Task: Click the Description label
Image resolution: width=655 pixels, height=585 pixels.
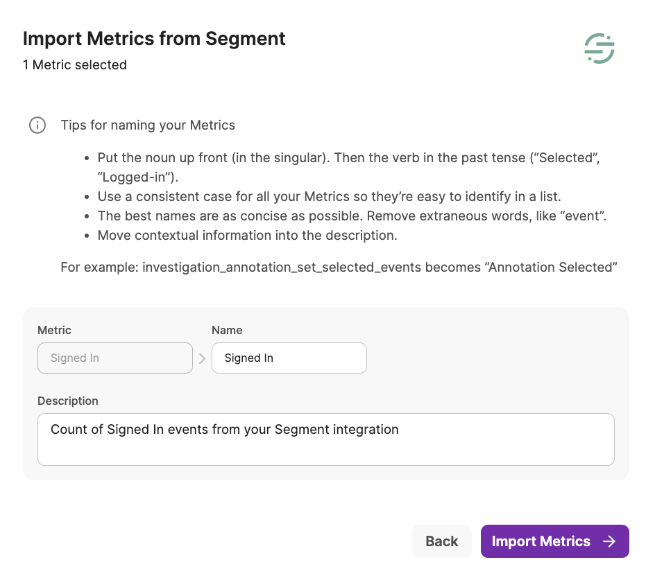Action: [x=68, y=401]
